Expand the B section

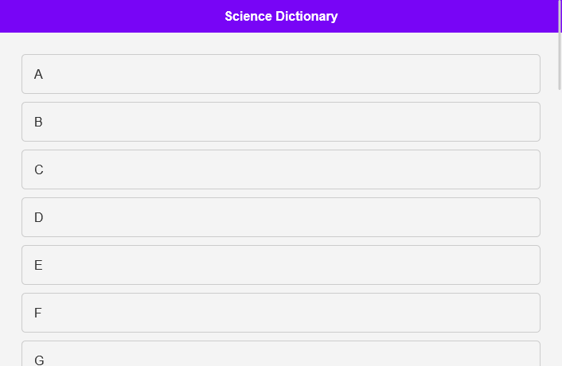point(280,122)
